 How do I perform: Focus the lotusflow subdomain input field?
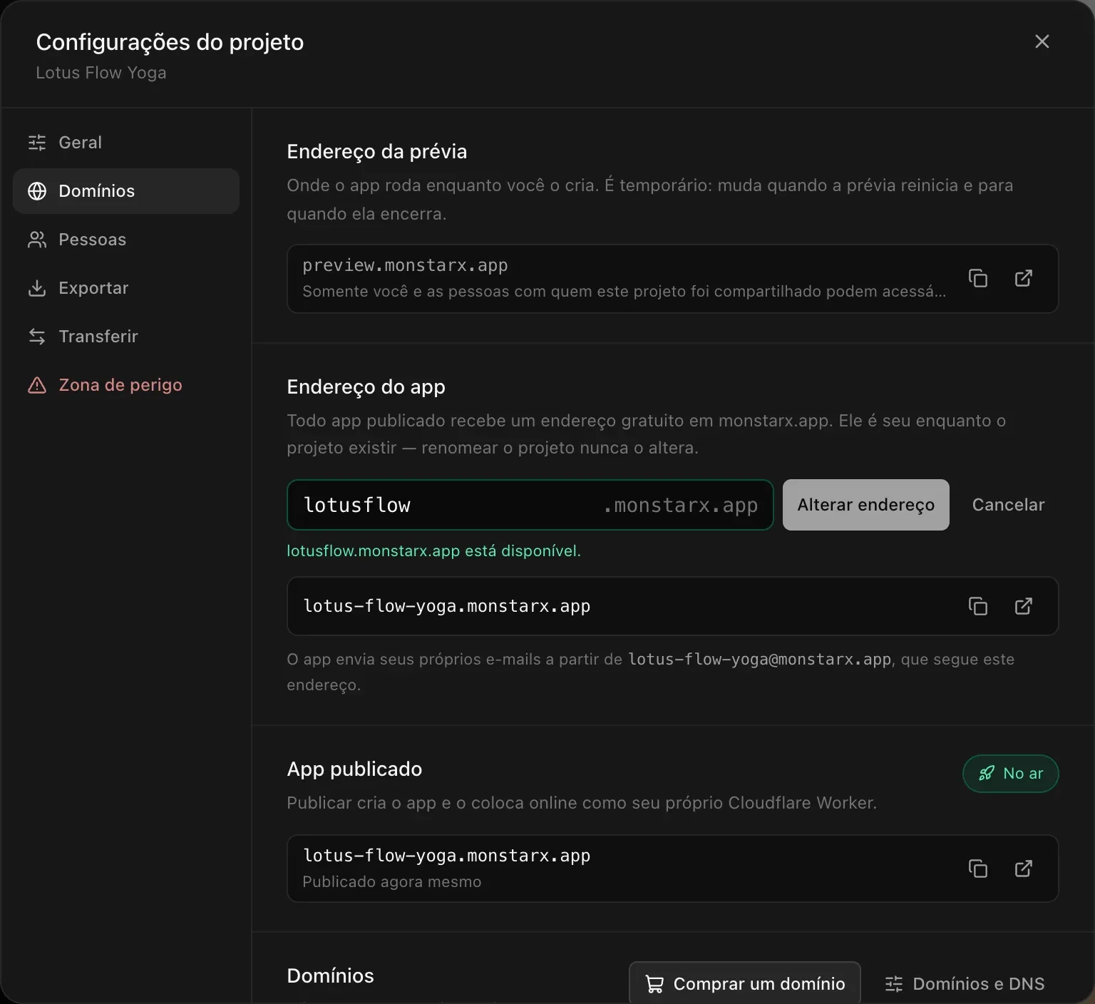(530, 505)
